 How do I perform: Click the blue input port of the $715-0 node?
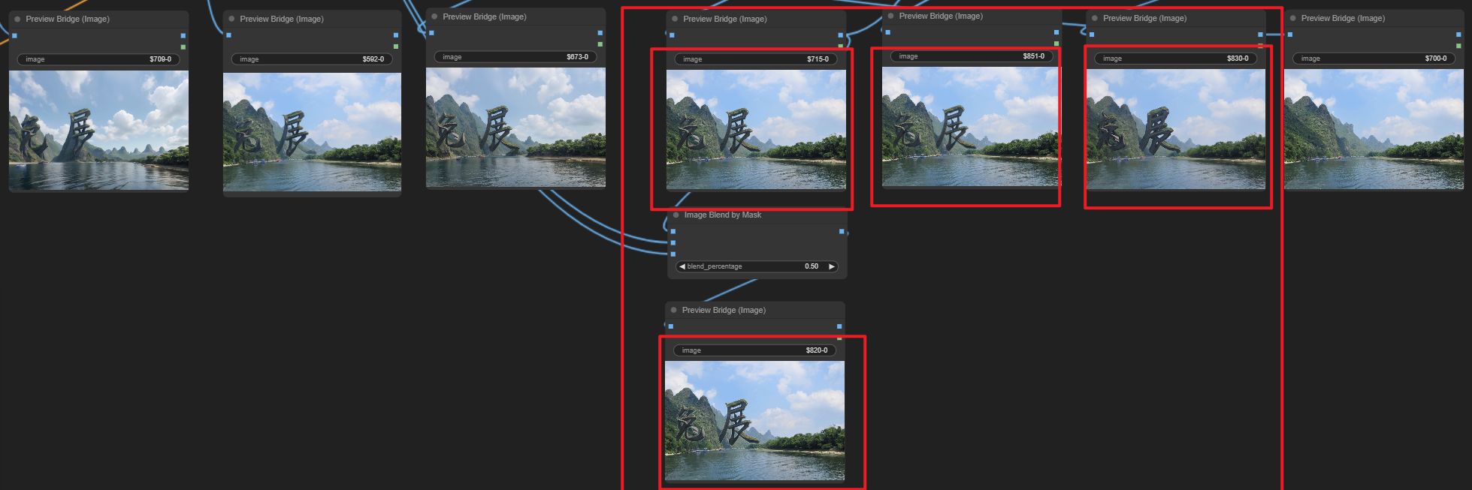point(672,35)
